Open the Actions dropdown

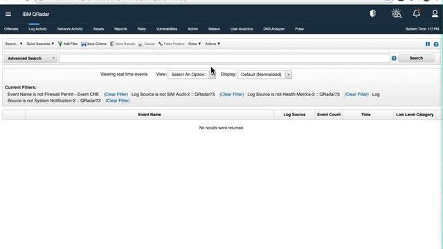pyautogui.click(x=213, y=44)
